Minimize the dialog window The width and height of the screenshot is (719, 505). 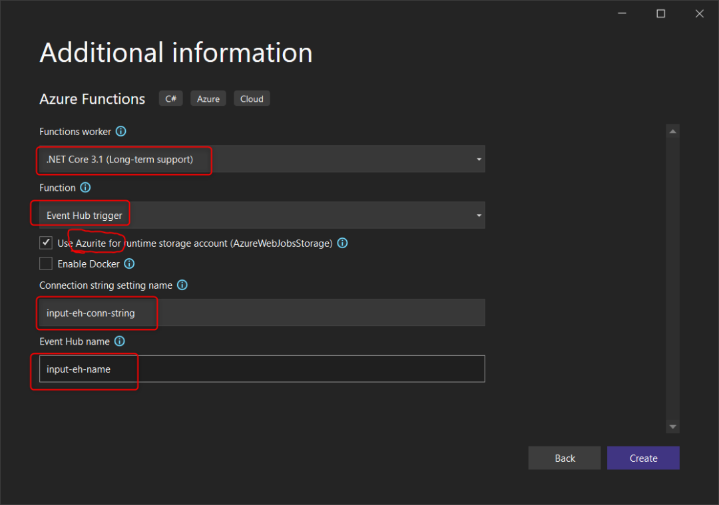622,14
